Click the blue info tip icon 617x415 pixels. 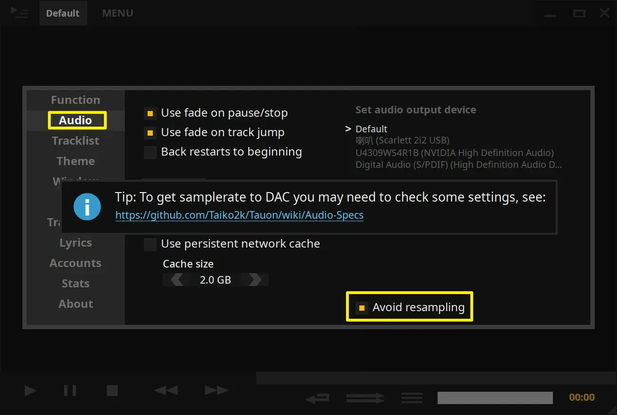pos(87,207)
